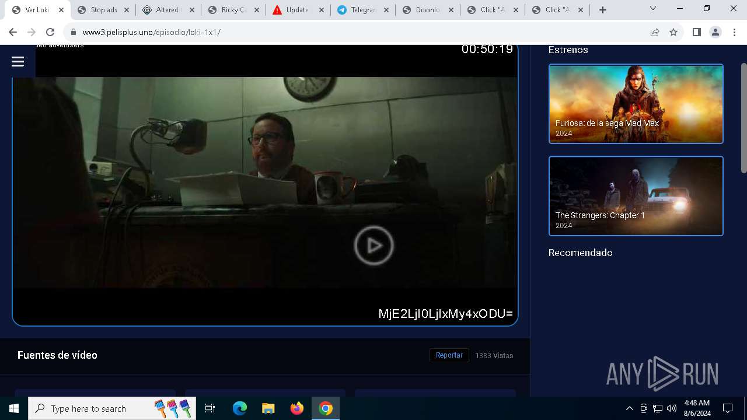The height and width of the screenshot is (420, 747).
Task: Share this page via the share icon
Action: [x=655, y=32]
